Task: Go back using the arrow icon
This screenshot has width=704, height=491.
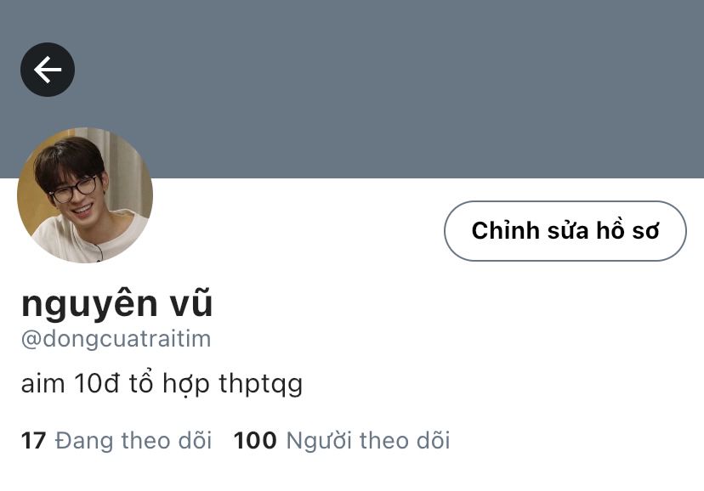Action: click(48, 70)
